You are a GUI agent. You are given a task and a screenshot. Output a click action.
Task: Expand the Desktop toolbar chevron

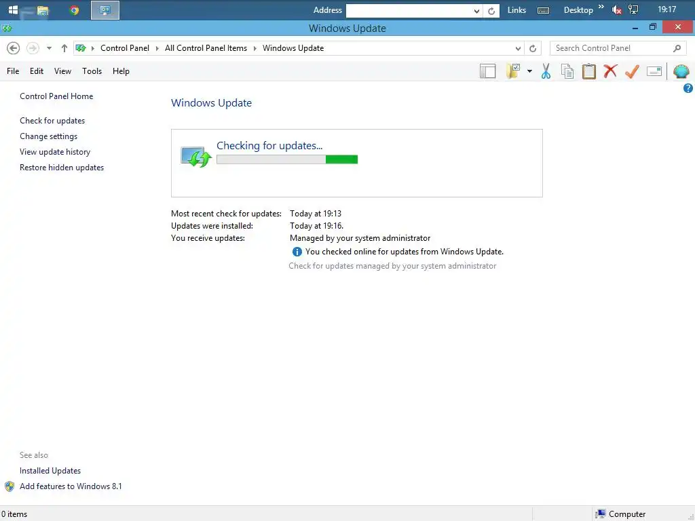pos(601,7)
